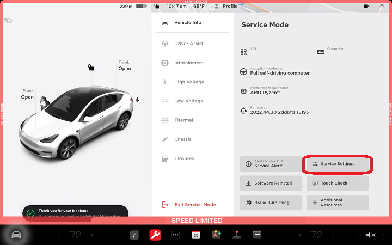The width and height of the screenshot is (392, 245).
Task: Open the Profile selector
Action: coord(226,7)
